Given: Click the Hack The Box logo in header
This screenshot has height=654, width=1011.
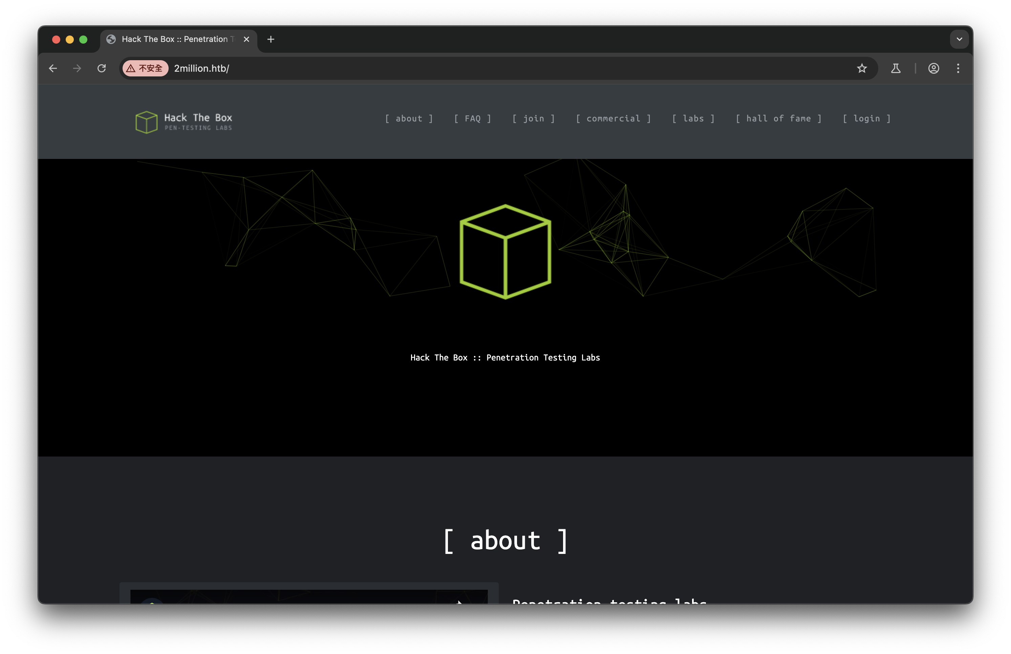Looking at the screenshot, I should (184, 122).
